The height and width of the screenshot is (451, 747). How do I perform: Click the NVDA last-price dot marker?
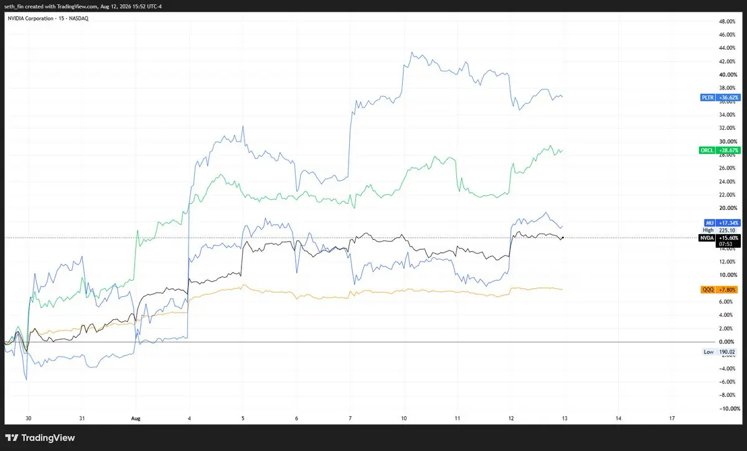tap(562, 238)
